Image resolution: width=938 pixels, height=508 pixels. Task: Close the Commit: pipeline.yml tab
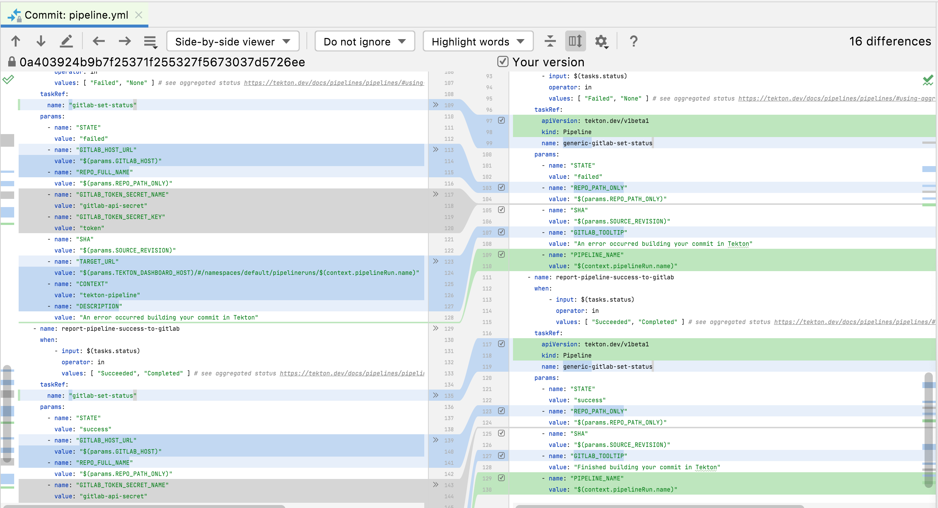coord(139,15)
